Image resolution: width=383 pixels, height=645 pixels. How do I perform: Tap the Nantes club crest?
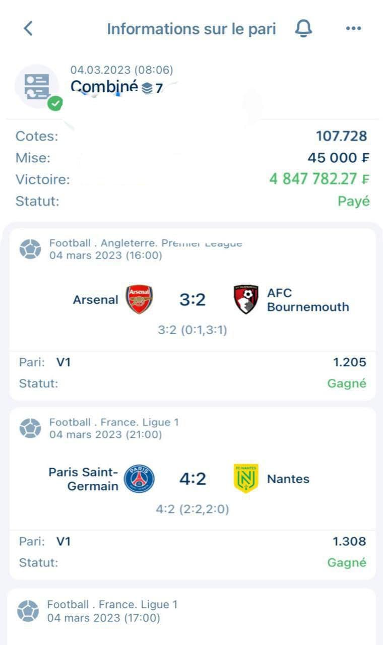pyautogui.click(x=246, y=479)
